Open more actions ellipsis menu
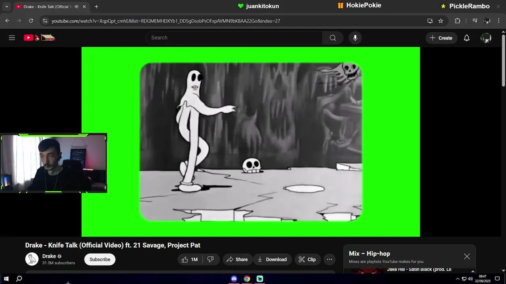The height and width of the screenshot is (284, 506). pos(329,260)
